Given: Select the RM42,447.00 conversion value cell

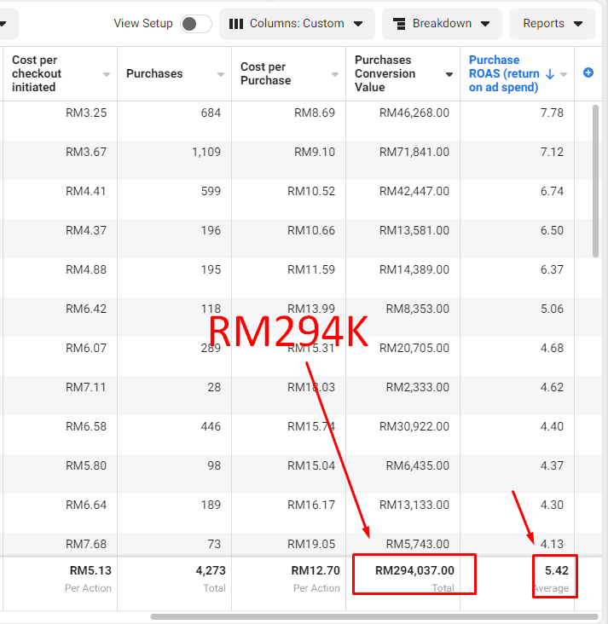Looking at the screenshot, I should tap(414, 192).
